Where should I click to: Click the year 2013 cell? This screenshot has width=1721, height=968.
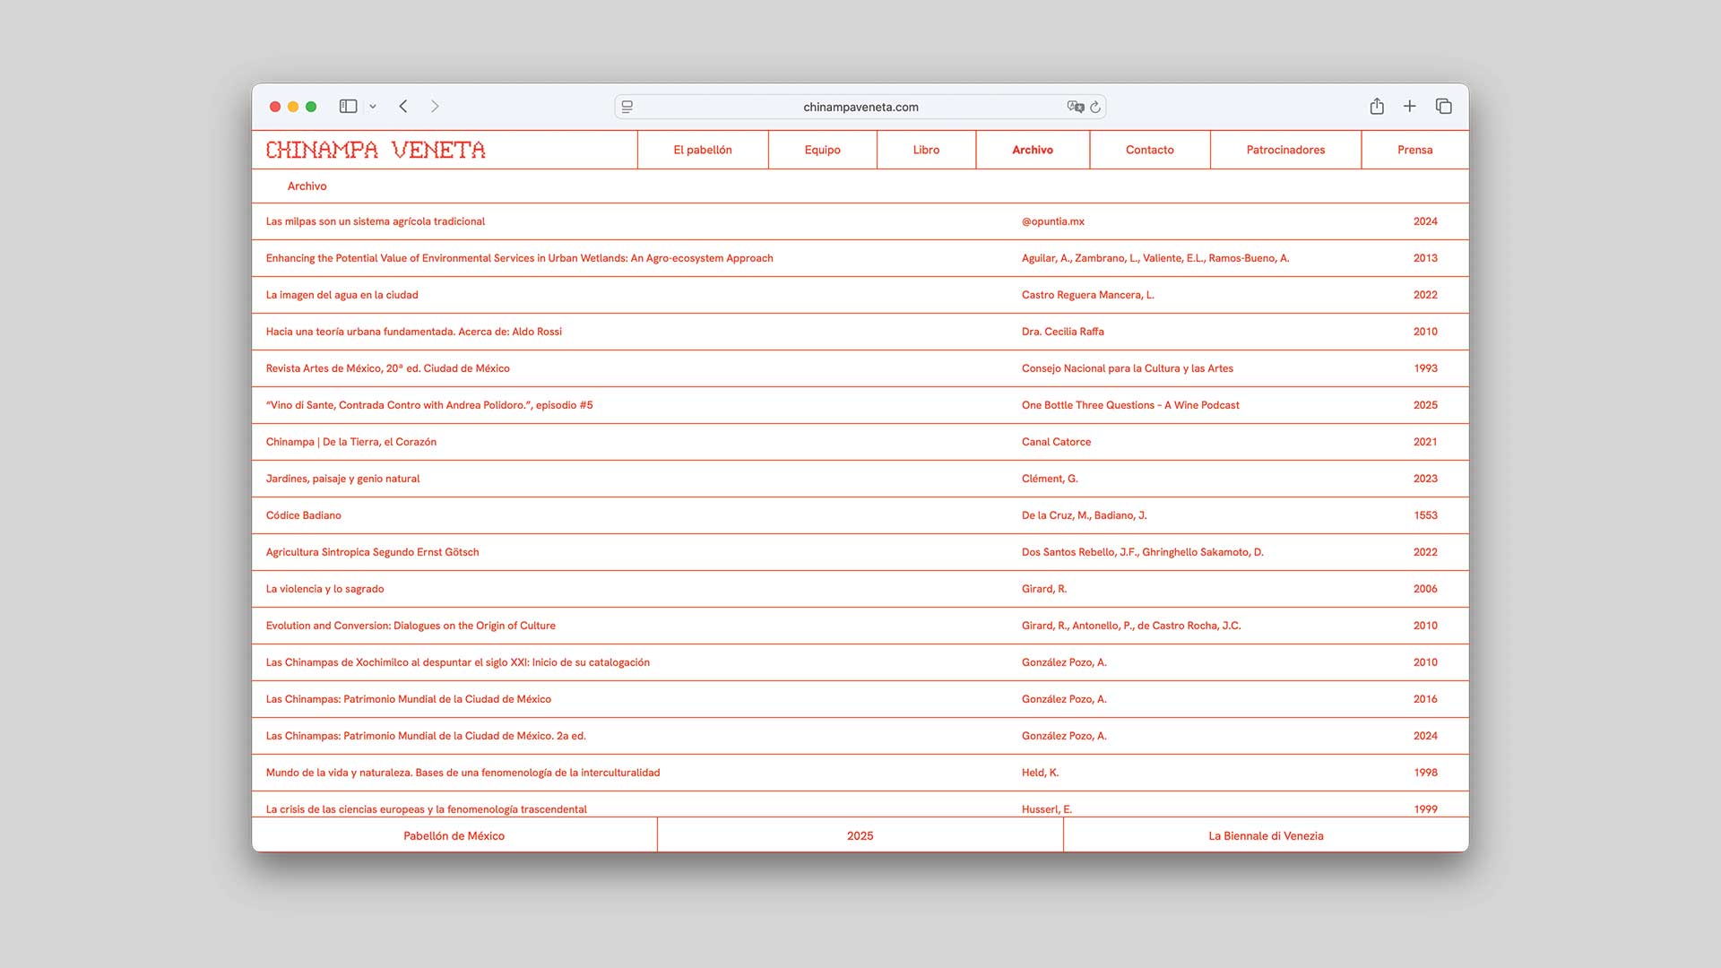click(1425, 258)
